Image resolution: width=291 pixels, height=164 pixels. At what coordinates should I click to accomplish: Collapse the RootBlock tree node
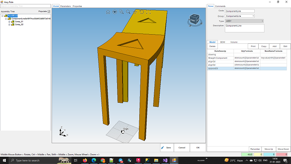(x=2, y=16)
